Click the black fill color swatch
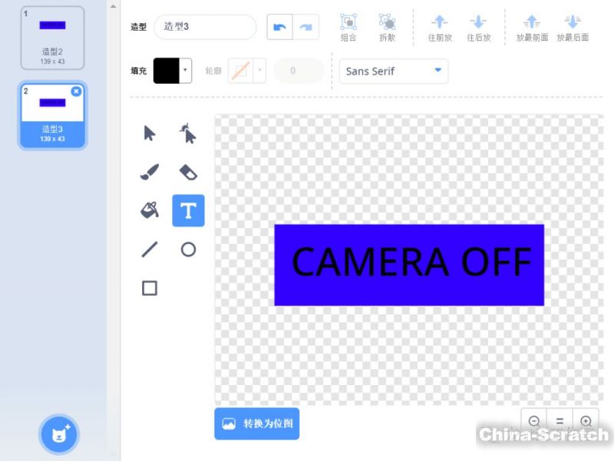The image size is (614, 461). click(x=167, y=71)
